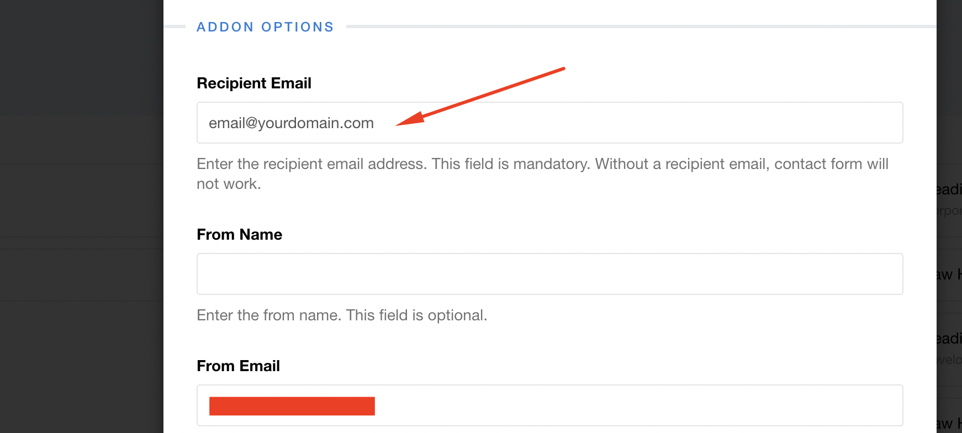Click the recipient email mandatory help text
This screenshot has height=433, width=962.
(542, 173)
